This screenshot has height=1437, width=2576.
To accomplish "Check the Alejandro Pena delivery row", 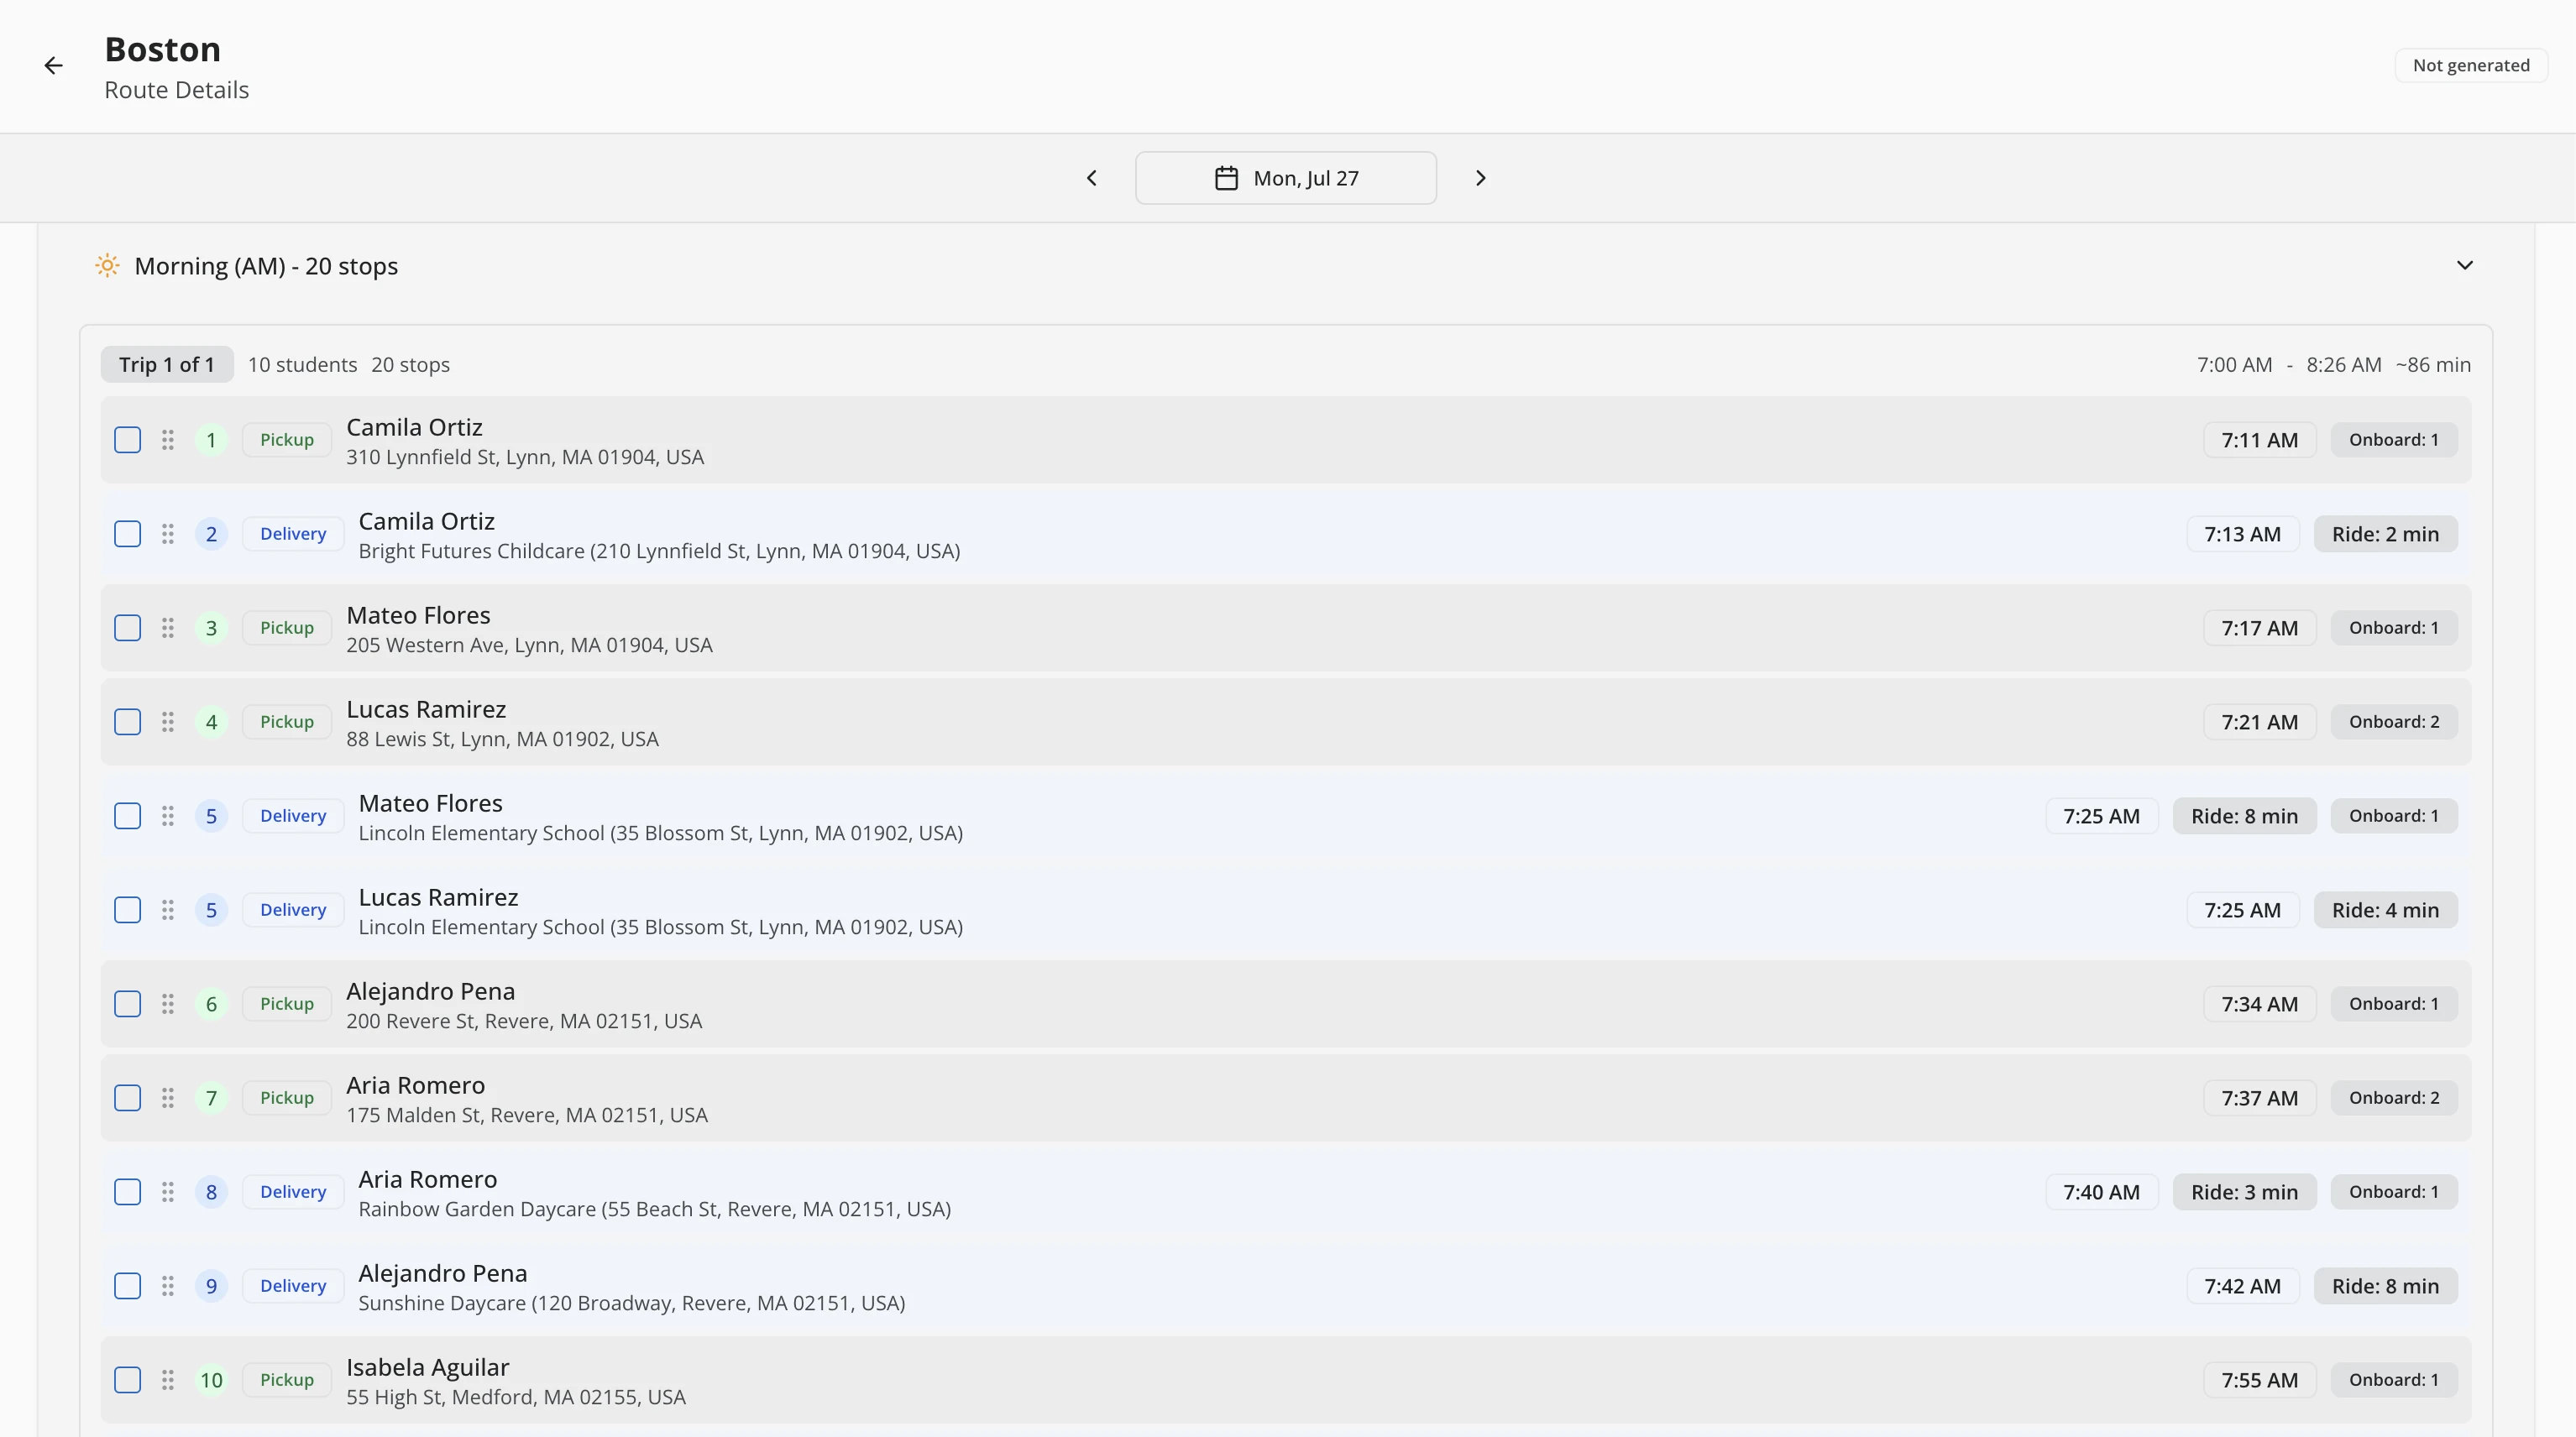I will coord(128,1286).
